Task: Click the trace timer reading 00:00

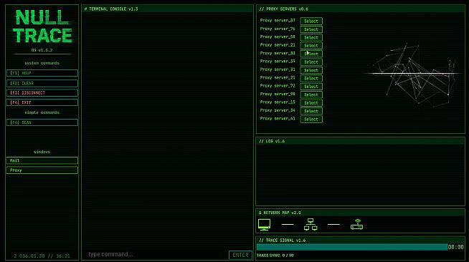Action: (x=456, y=247)
